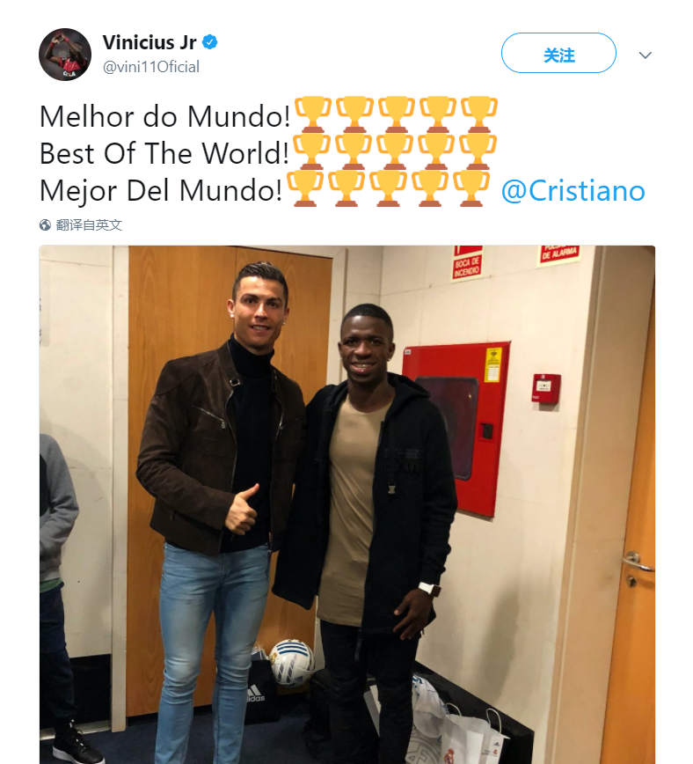The image size is (693, 764).
Task: Open Vinicius Jr's round profile avatar
Action: 65,54
